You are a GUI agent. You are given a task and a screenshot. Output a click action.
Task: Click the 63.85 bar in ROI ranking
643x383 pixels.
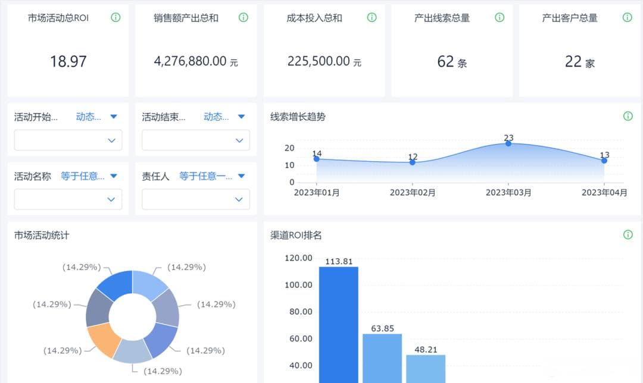pyautogui.click(x=382, y=359)
